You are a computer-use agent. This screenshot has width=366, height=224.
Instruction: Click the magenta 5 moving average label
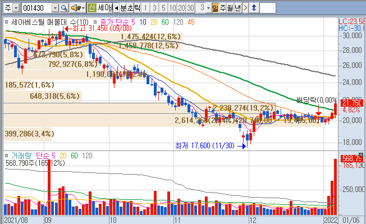(133, 22)
